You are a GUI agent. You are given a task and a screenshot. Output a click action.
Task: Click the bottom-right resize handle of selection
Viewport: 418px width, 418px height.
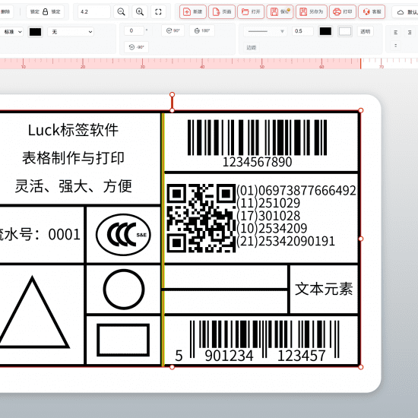tap(361, 367)
